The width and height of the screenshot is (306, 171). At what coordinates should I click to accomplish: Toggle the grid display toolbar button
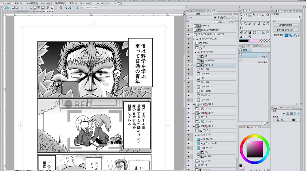tap(39, 8)
